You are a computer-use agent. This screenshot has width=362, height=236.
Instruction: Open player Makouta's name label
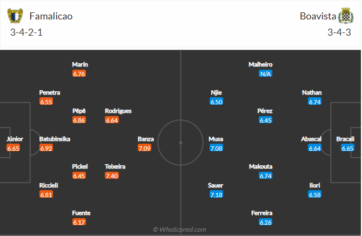261,166
